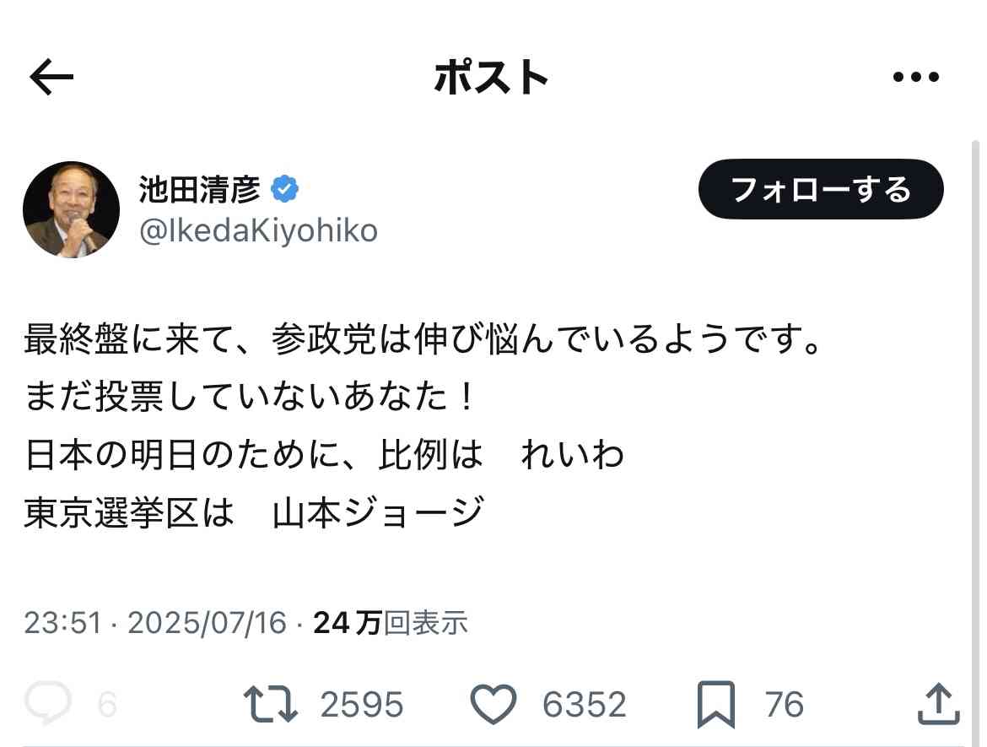Bookmark the post with bookmark icon
This screenshot has height=747, width=987.
point(716,704)
